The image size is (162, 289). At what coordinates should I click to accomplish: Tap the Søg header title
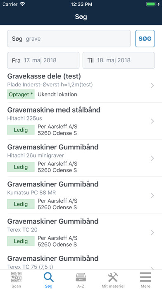[x=81, y=17]
